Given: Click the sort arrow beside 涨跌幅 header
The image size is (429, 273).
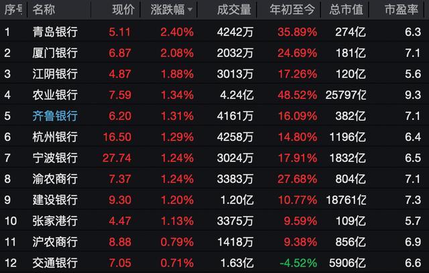Looking at the screenshot, I should coord(190,10).
